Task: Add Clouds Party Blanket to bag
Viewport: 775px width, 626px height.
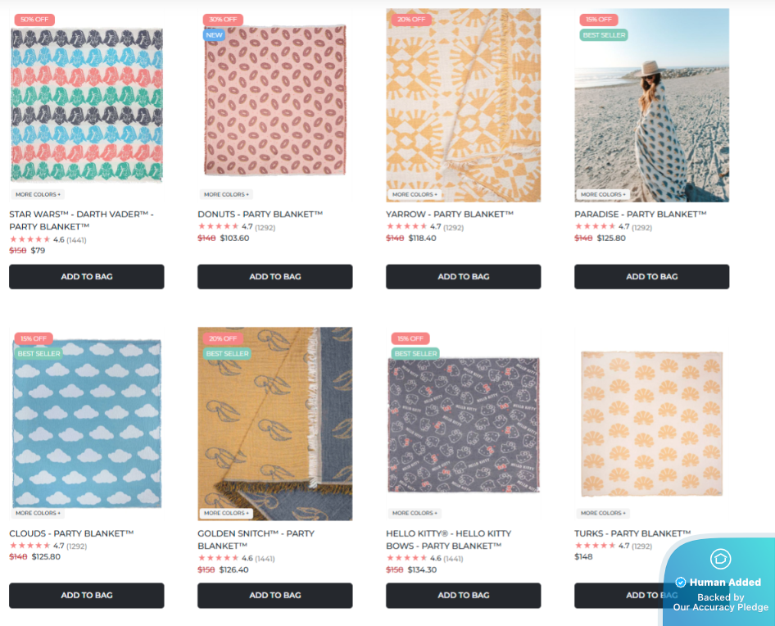Action: 87,596
